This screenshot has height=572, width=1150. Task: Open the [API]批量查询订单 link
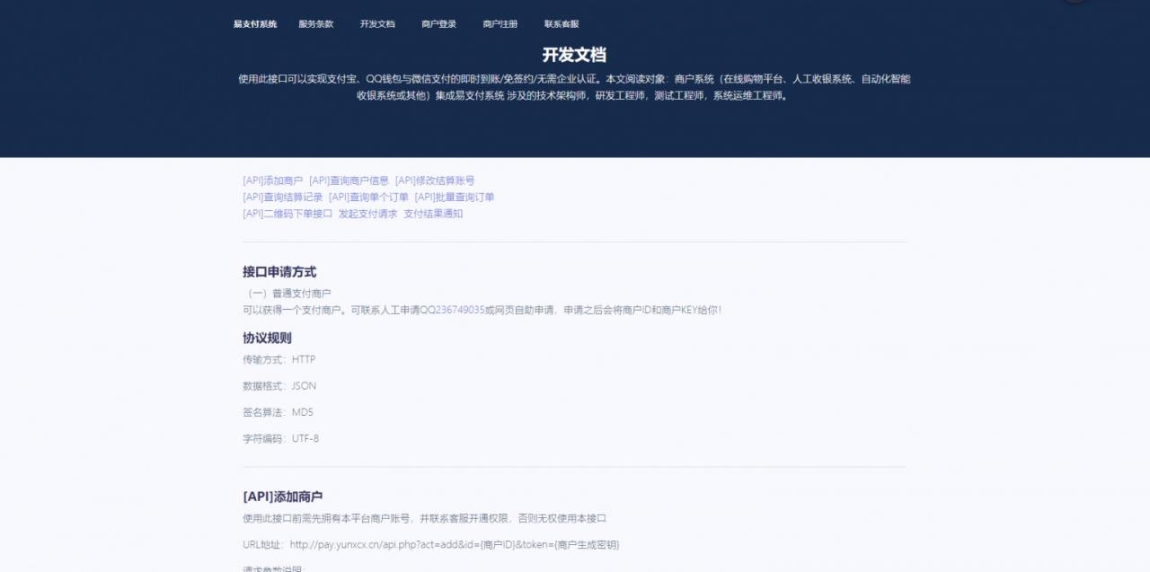click(455, 198)
